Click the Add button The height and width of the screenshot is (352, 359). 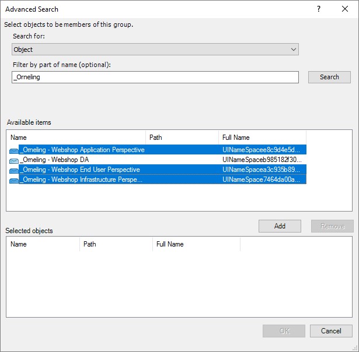pyautogui.click(x=280, y=226)
